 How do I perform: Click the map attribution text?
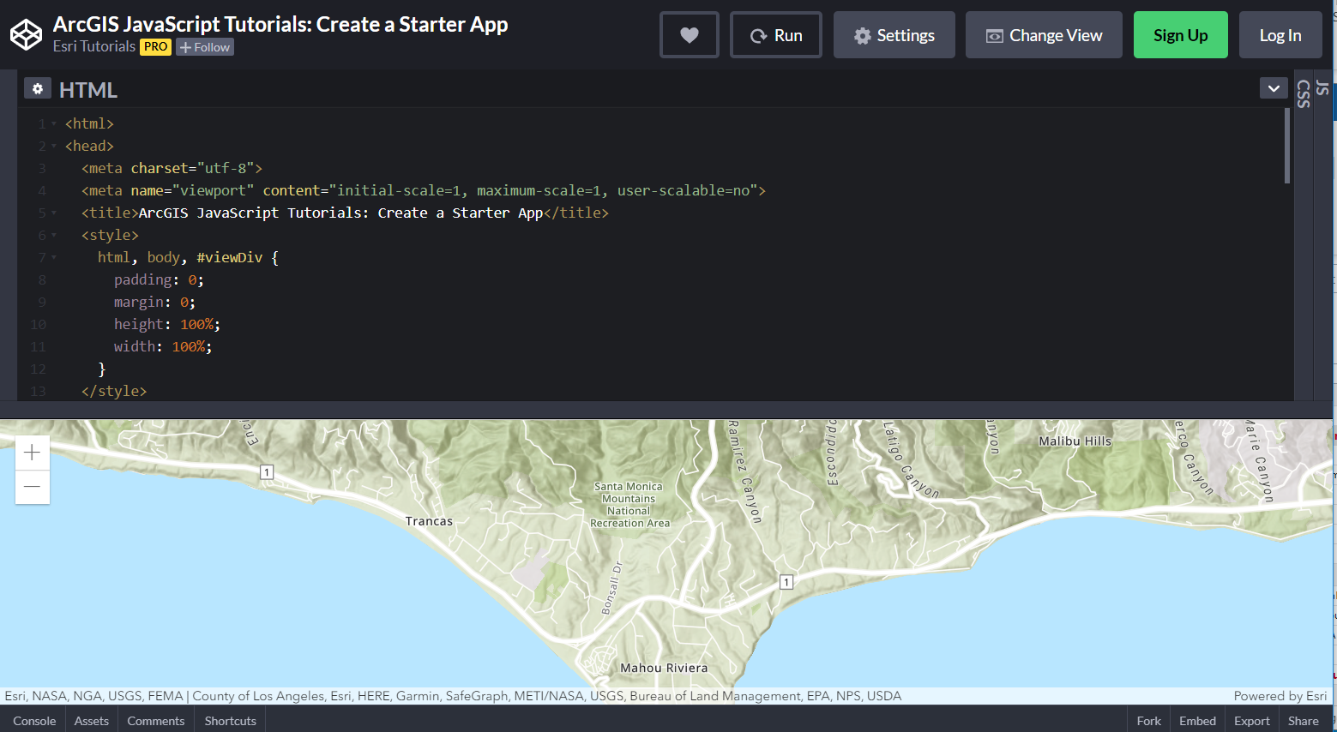(x=453, y=696)
